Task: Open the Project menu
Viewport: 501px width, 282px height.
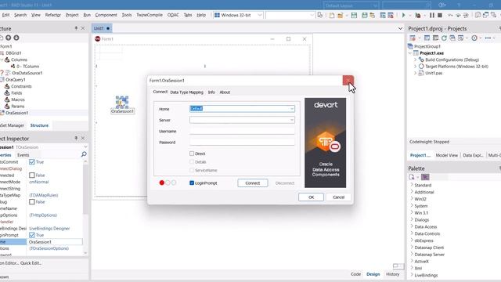Action: [72, 15]
